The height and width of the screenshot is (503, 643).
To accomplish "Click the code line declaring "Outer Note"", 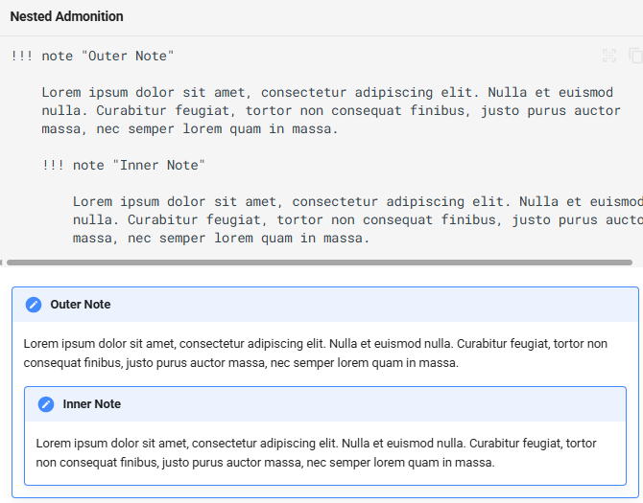I will click(92, 57).
